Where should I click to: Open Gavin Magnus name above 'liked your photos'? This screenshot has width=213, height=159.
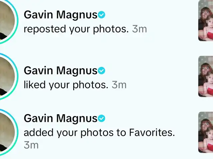[x=61, y=71]
